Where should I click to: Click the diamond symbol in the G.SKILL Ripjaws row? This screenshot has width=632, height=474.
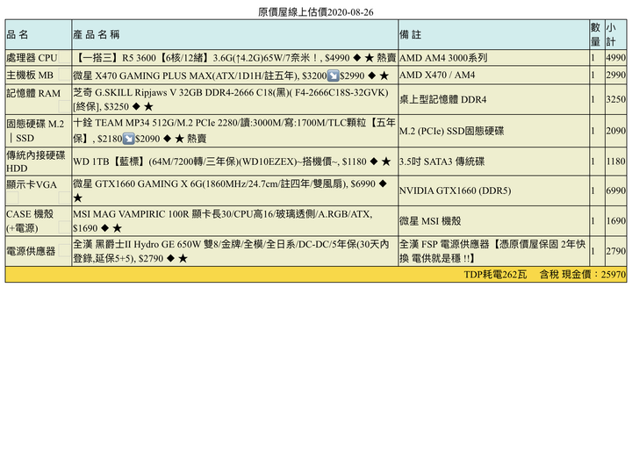[136, 106]
